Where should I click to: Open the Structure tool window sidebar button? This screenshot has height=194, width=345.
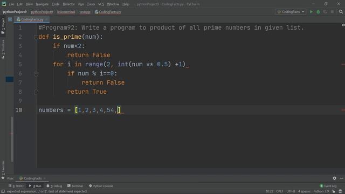point(3,49)
